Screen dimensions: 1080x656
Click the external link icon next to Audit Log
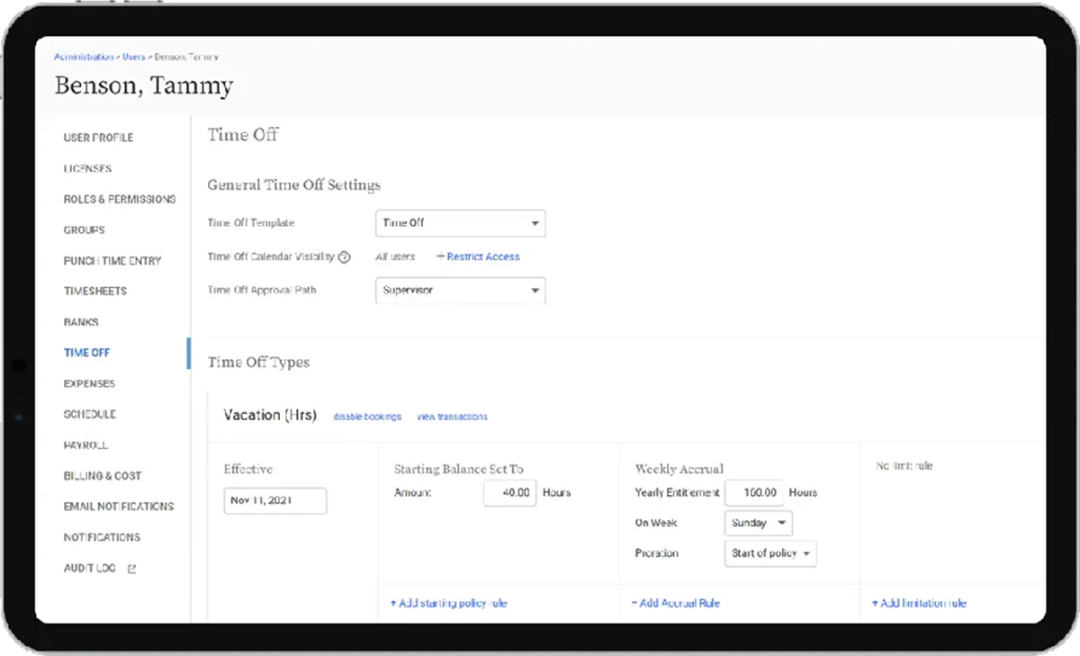pos(131,569)
